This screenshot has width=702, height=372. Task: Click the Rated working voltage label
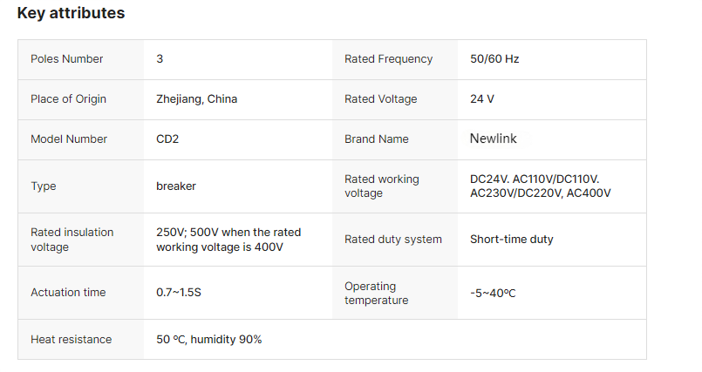(x=382, y=186)
